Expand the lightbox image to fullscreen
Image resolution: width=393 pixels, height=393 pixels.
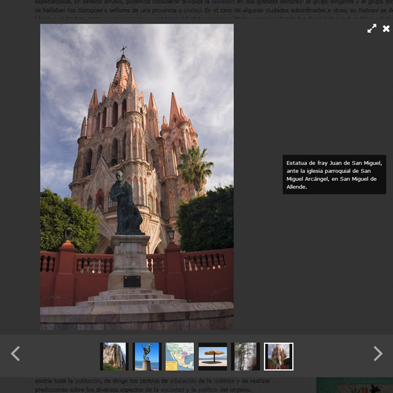371,29
